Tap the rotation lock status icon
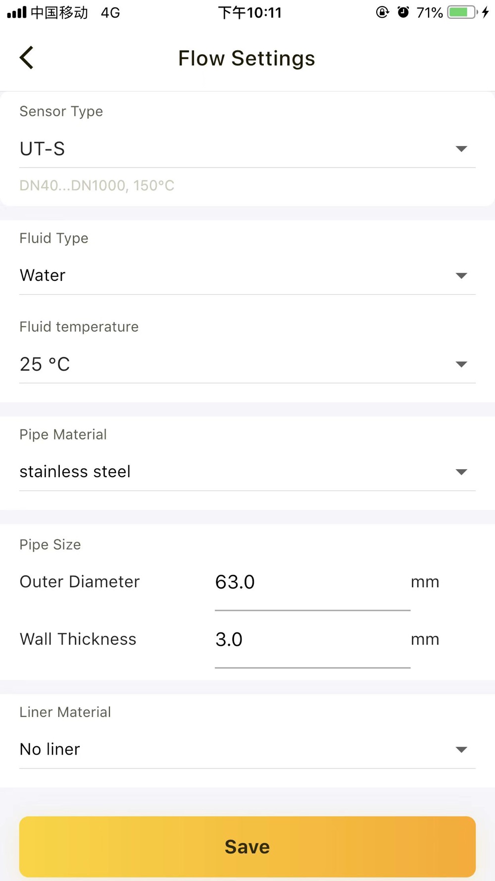This screenshot has height=881, width=495. pyautogui.click(x=383, y=12)
